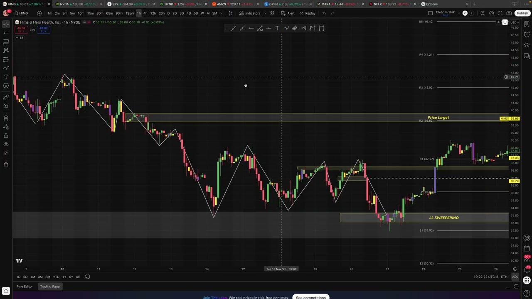Viewport: 532px width, 299px height.
Task: Open the Pine Editor tab
Action: pyautogui.click(x=25, y=287)
